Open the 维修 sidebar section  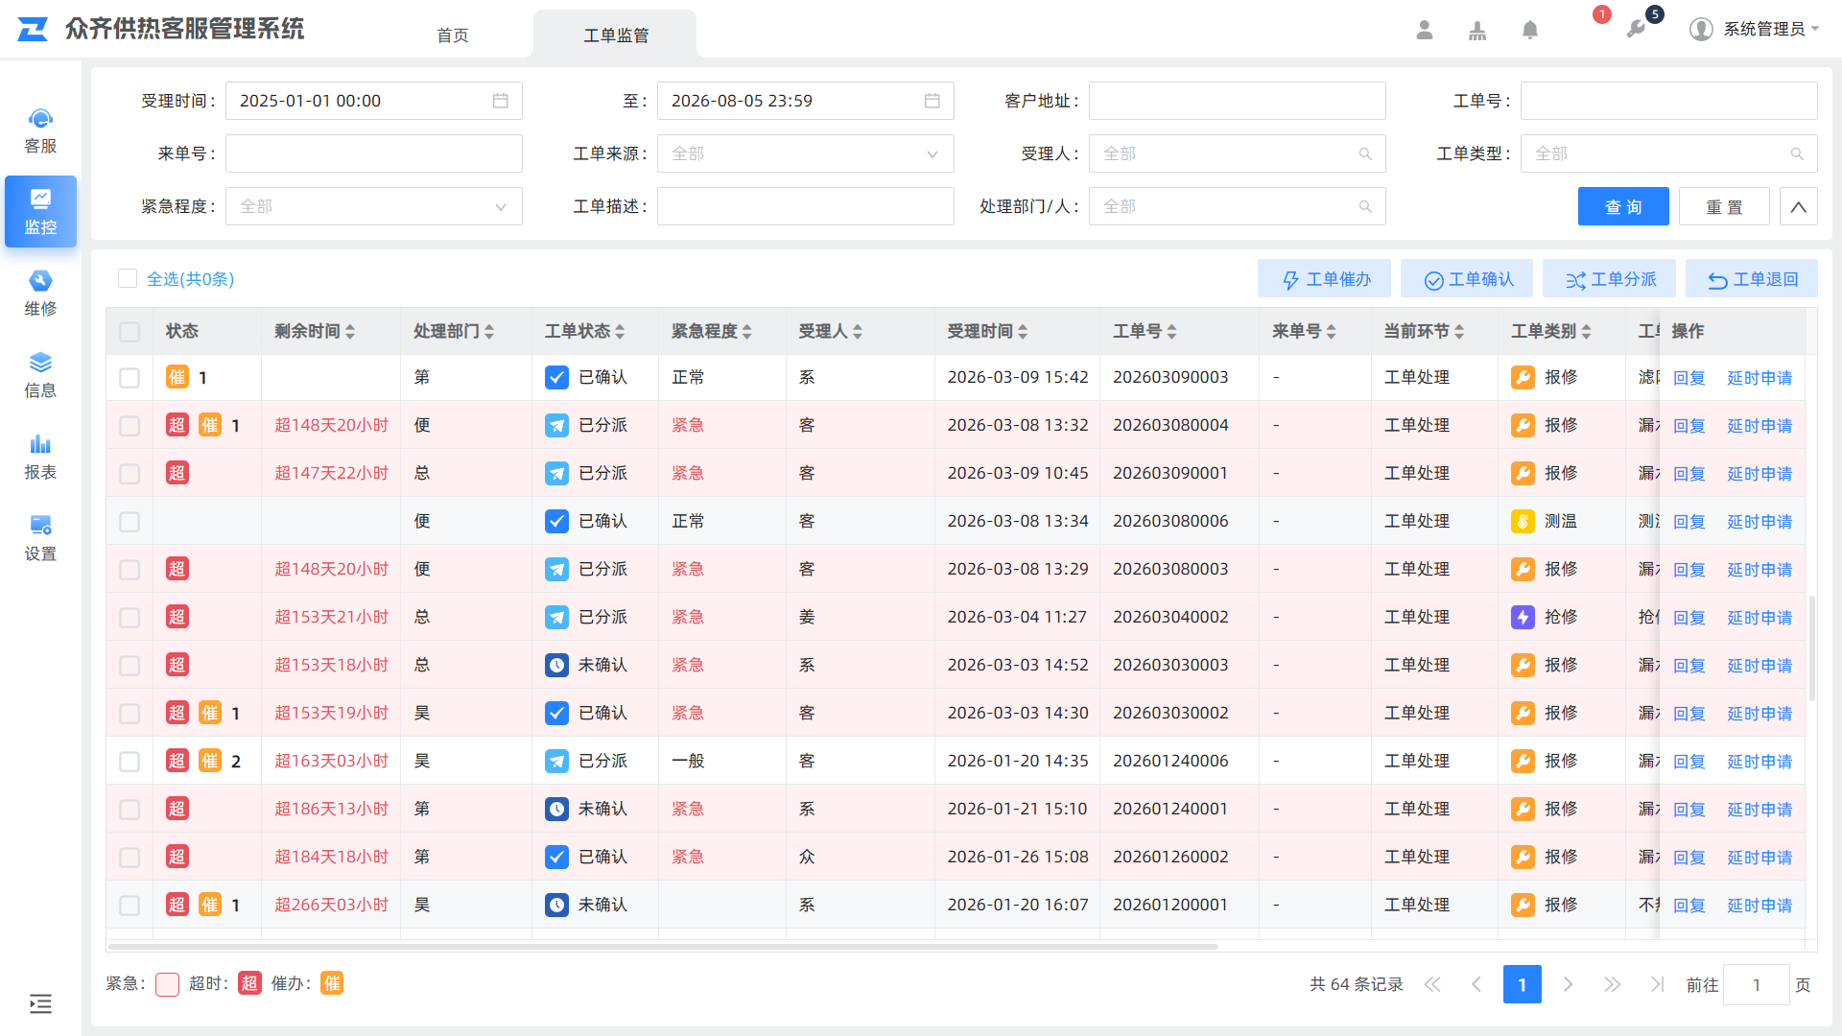pyautogui.click(x=40, y=294)
